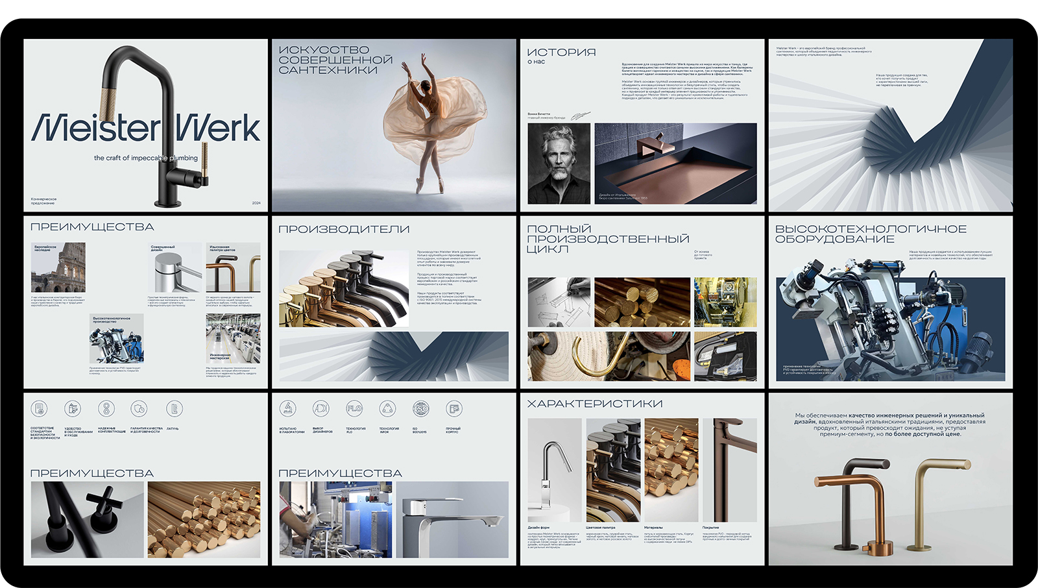Click the 'Материалы' caption
Image resolution: width=1038 pixels, height=588 pixels.
[653, 528]
